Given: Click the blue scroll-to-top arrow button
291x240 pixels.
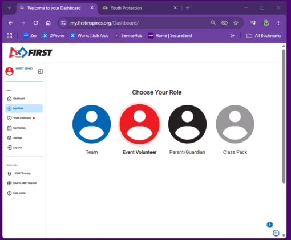Looking at the screenshot, I should pyautogui.click(x=270, y=225).
